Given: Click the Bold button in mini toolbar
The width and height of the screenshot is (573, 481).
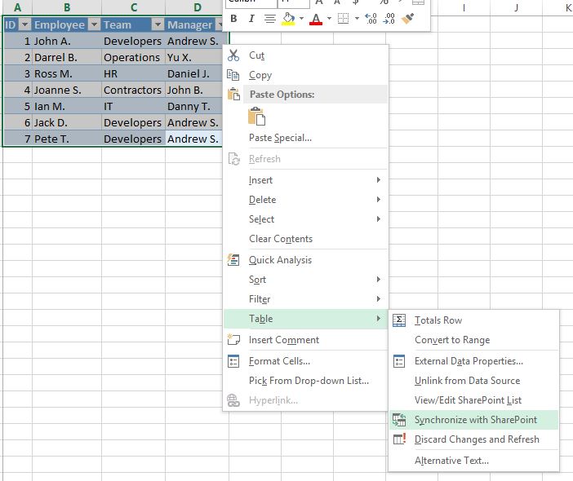Looking at the screenshot, I should tap(234, 18).
